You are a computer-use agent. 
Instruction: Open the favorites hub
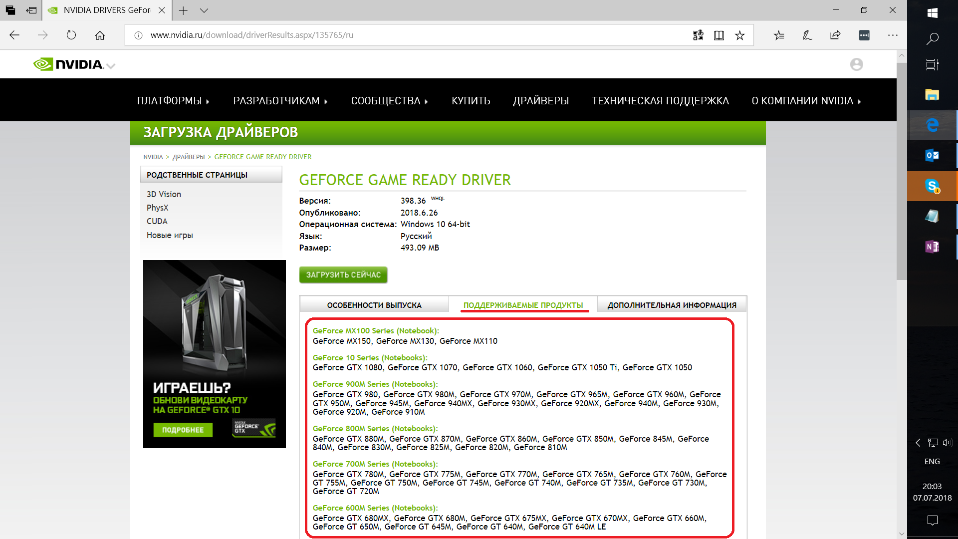pos(779,35)
